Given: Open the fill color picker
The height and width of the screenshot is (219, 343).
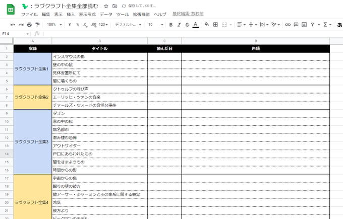Looking at the screenshot, I should click(x=206, y=25).
